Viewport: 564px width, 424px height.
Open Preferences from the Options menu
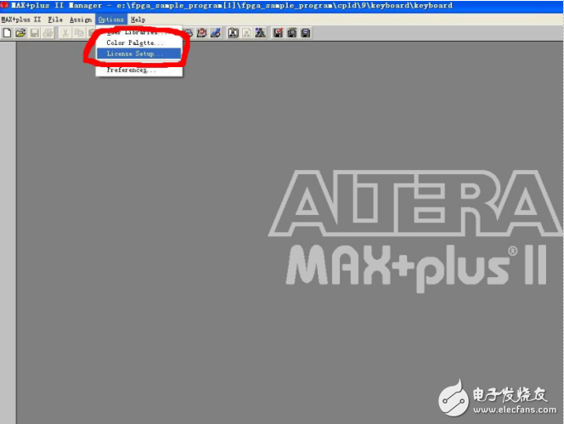[132, 71]
